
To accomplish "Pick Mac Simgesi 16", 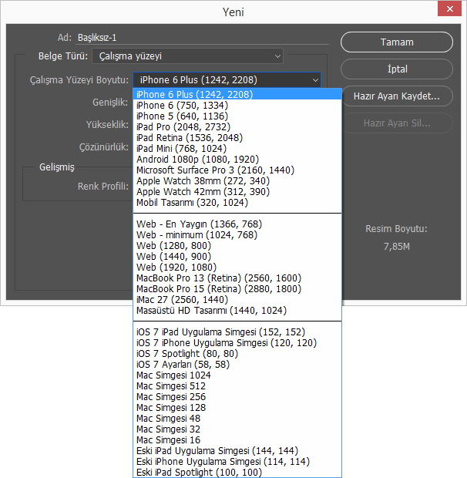I will (x=237, y=440).
